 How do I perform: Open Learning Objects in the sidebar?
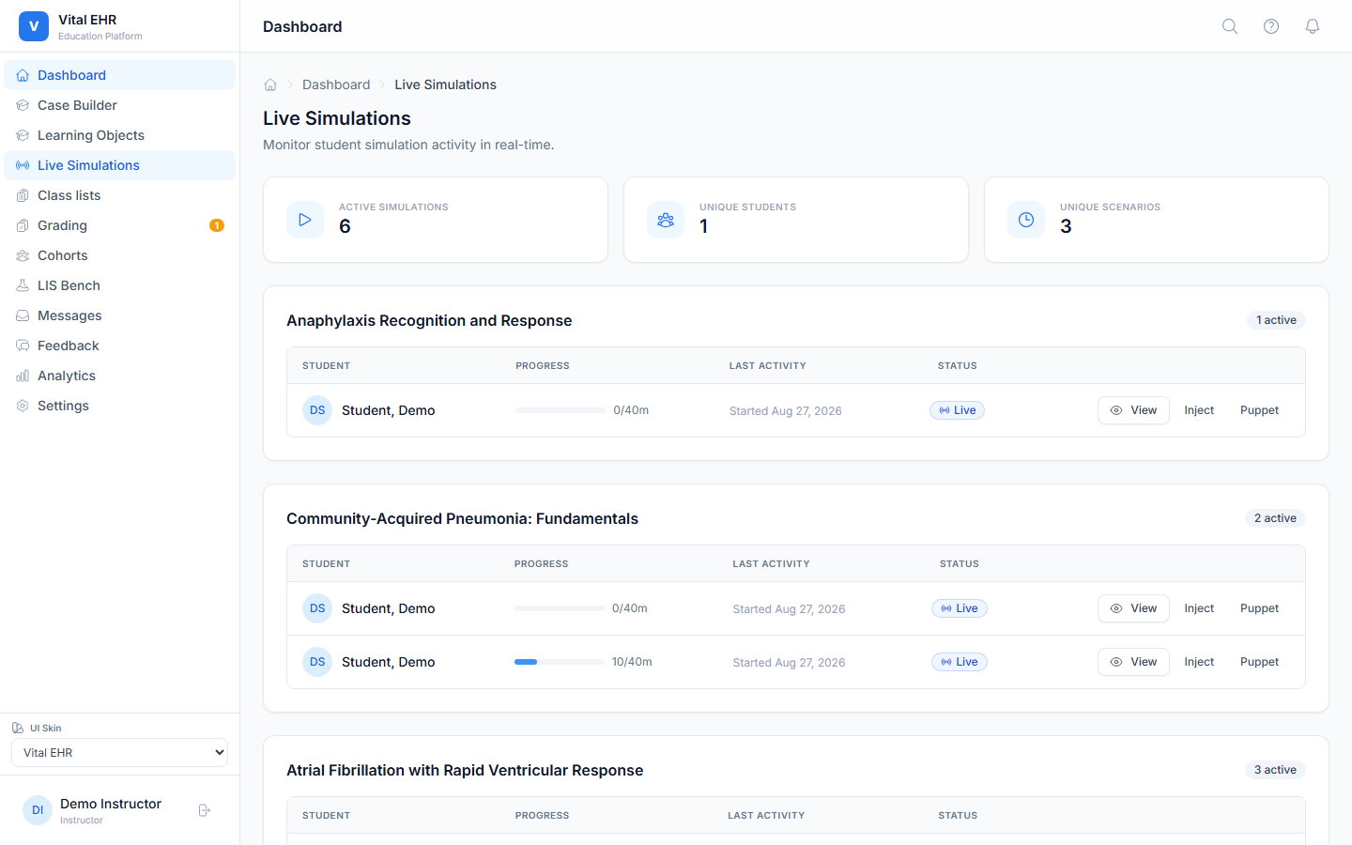[119, 135]
